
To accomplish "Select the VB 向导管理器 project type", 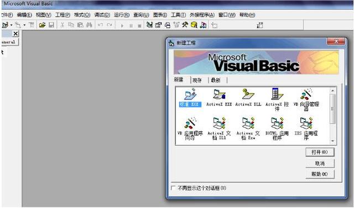I will [x=306, y=99].
